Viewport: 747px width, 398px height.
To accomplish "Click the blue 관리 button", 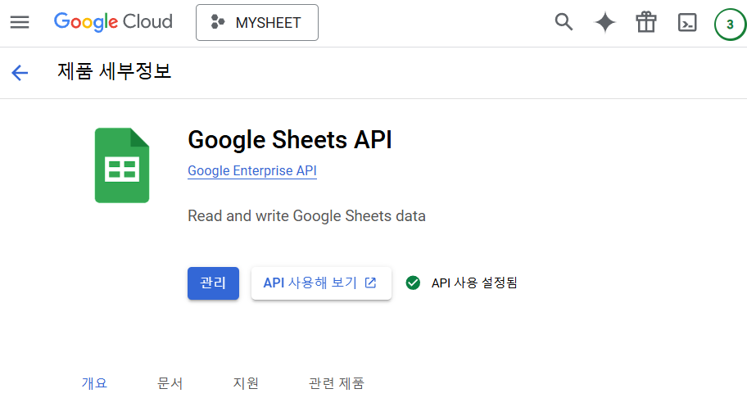I will 213,283.
